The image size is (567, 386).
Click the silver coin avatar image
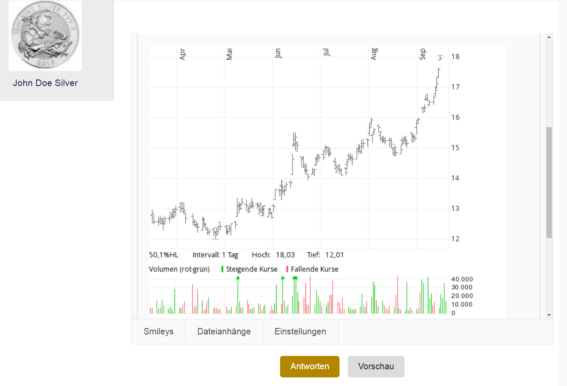click(x=45, y=35)
